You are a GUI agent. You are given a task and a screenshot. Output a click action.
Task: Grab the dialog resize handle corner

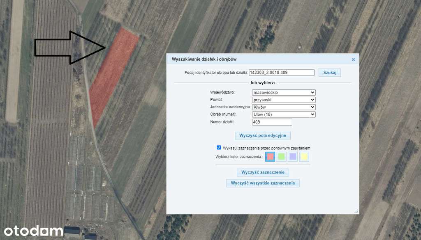coord(356,211)
